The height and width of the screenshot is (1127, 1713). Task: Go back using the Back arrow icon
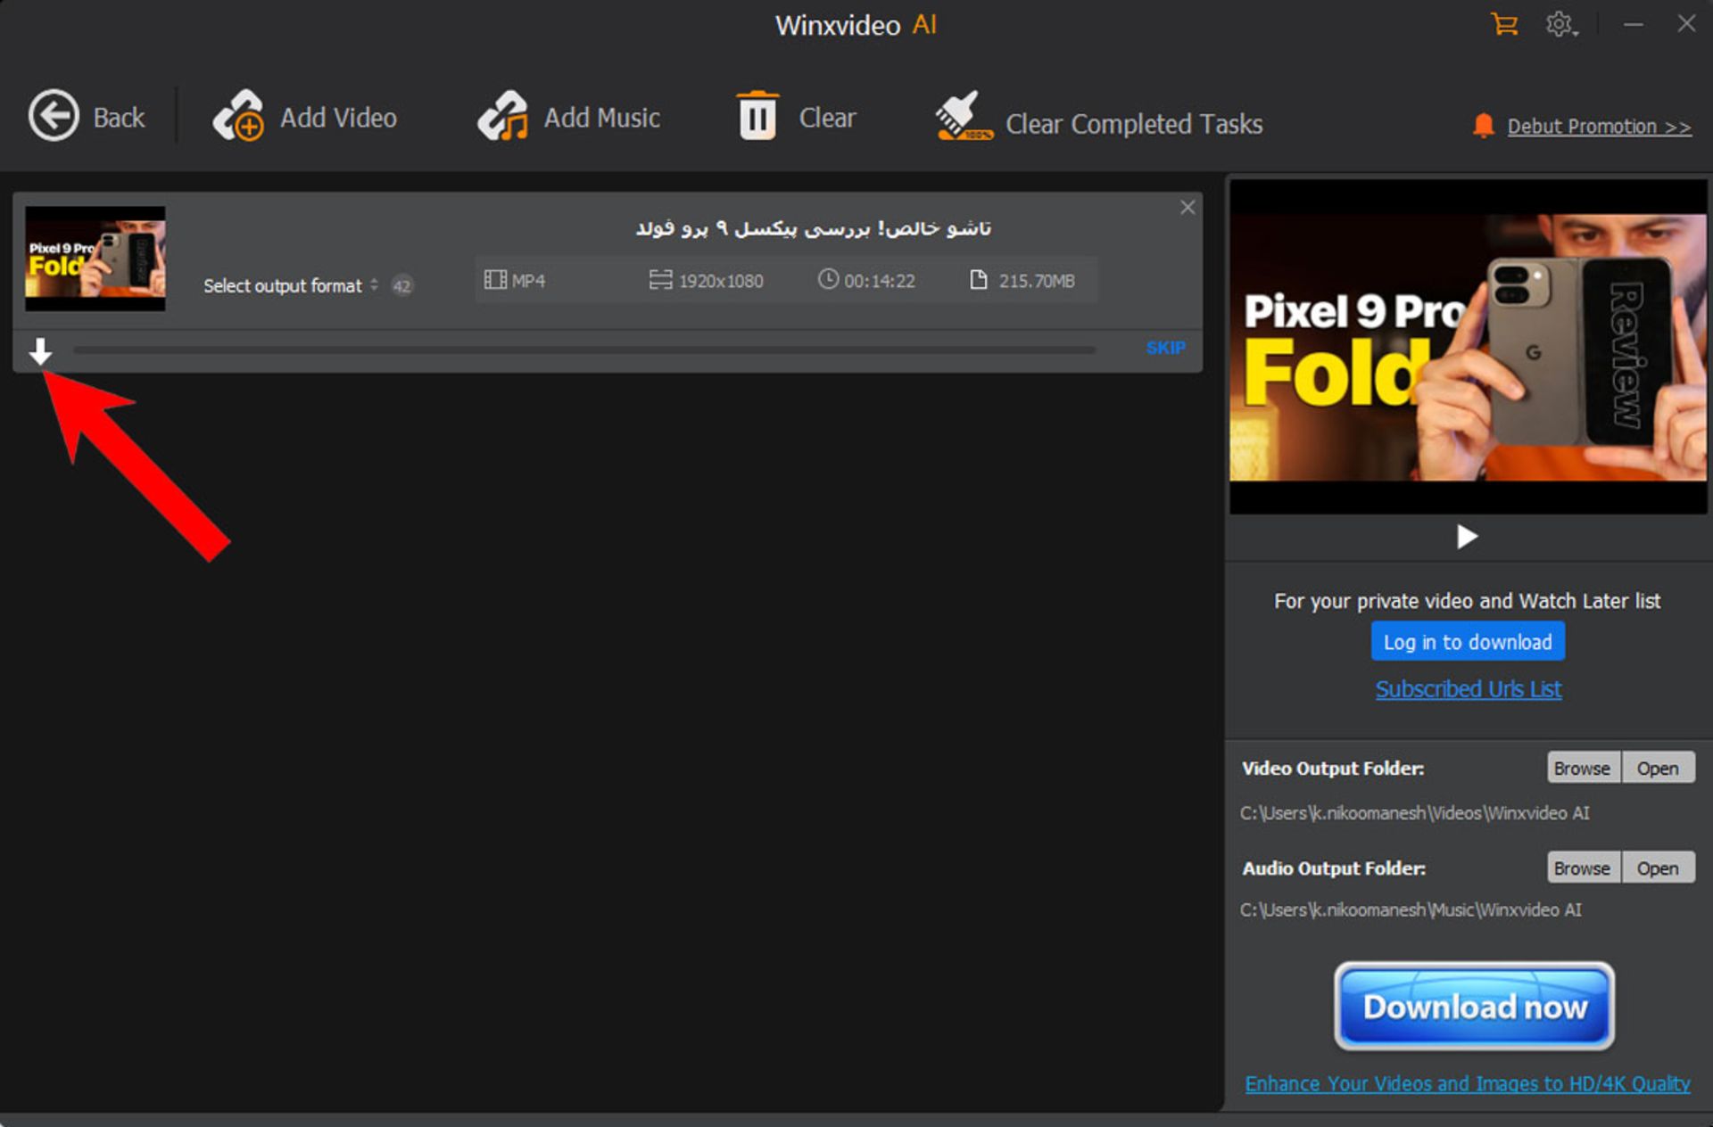[x=54, y=116]
